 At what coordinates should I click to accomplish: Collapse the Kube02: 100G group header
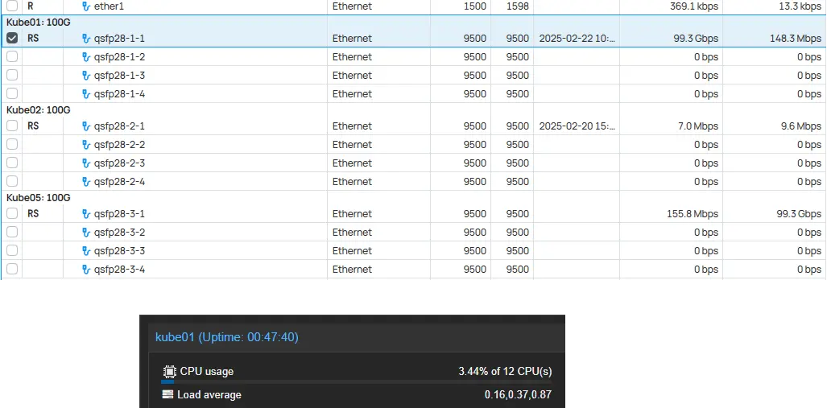(38, 109)
